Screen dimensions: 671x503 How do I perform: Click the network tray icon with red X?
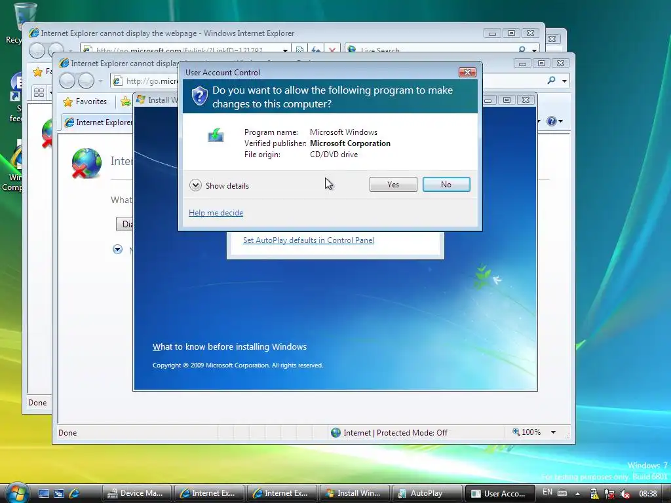coord(609,494)
